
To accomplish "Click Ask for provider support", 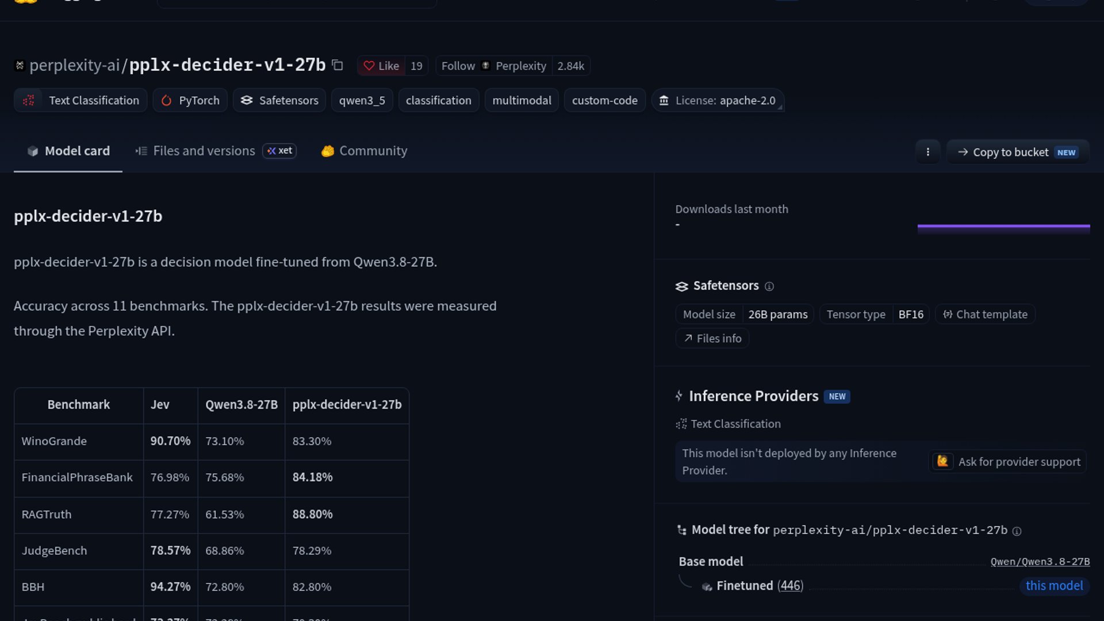I will [1007, 462].
